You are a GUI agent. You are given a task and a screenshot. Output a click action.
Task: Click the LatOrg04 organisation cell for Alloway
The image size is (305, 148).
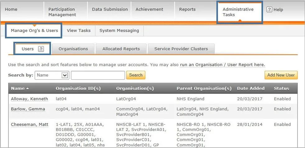[x=126, y=99]
